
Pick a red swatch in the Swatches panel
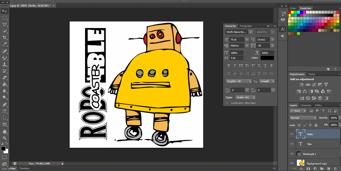(290, 12)
